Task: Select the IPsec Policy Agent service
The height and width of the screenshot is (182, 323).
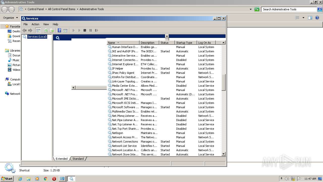Action: [x=164, y=73]
